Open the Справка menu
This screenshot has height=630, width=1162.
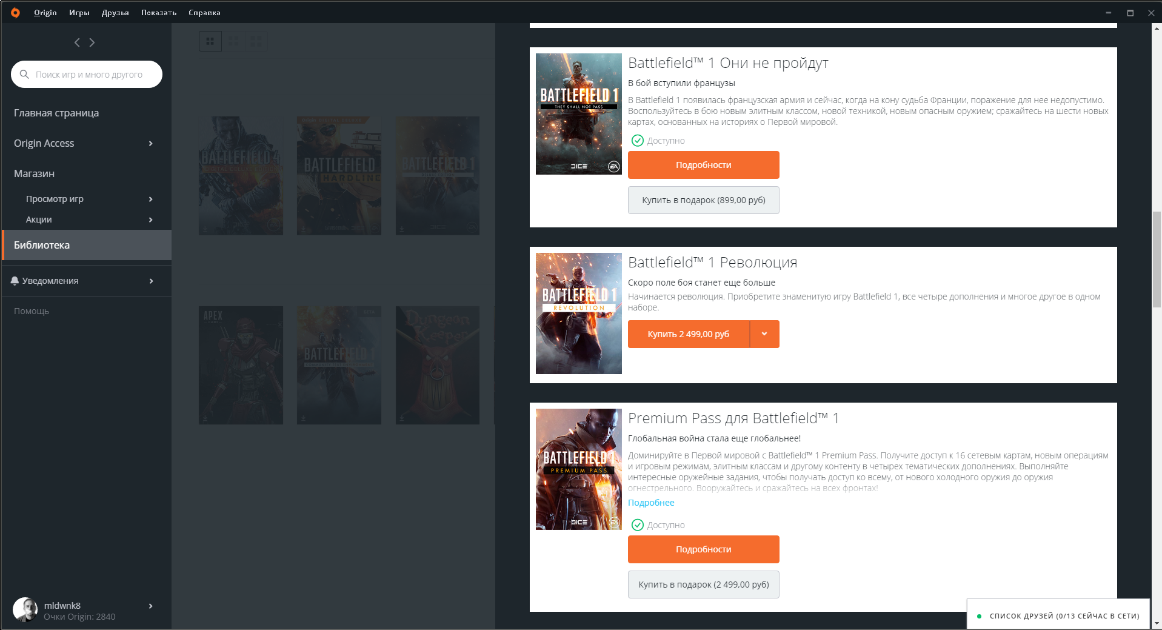click(204, 12)
